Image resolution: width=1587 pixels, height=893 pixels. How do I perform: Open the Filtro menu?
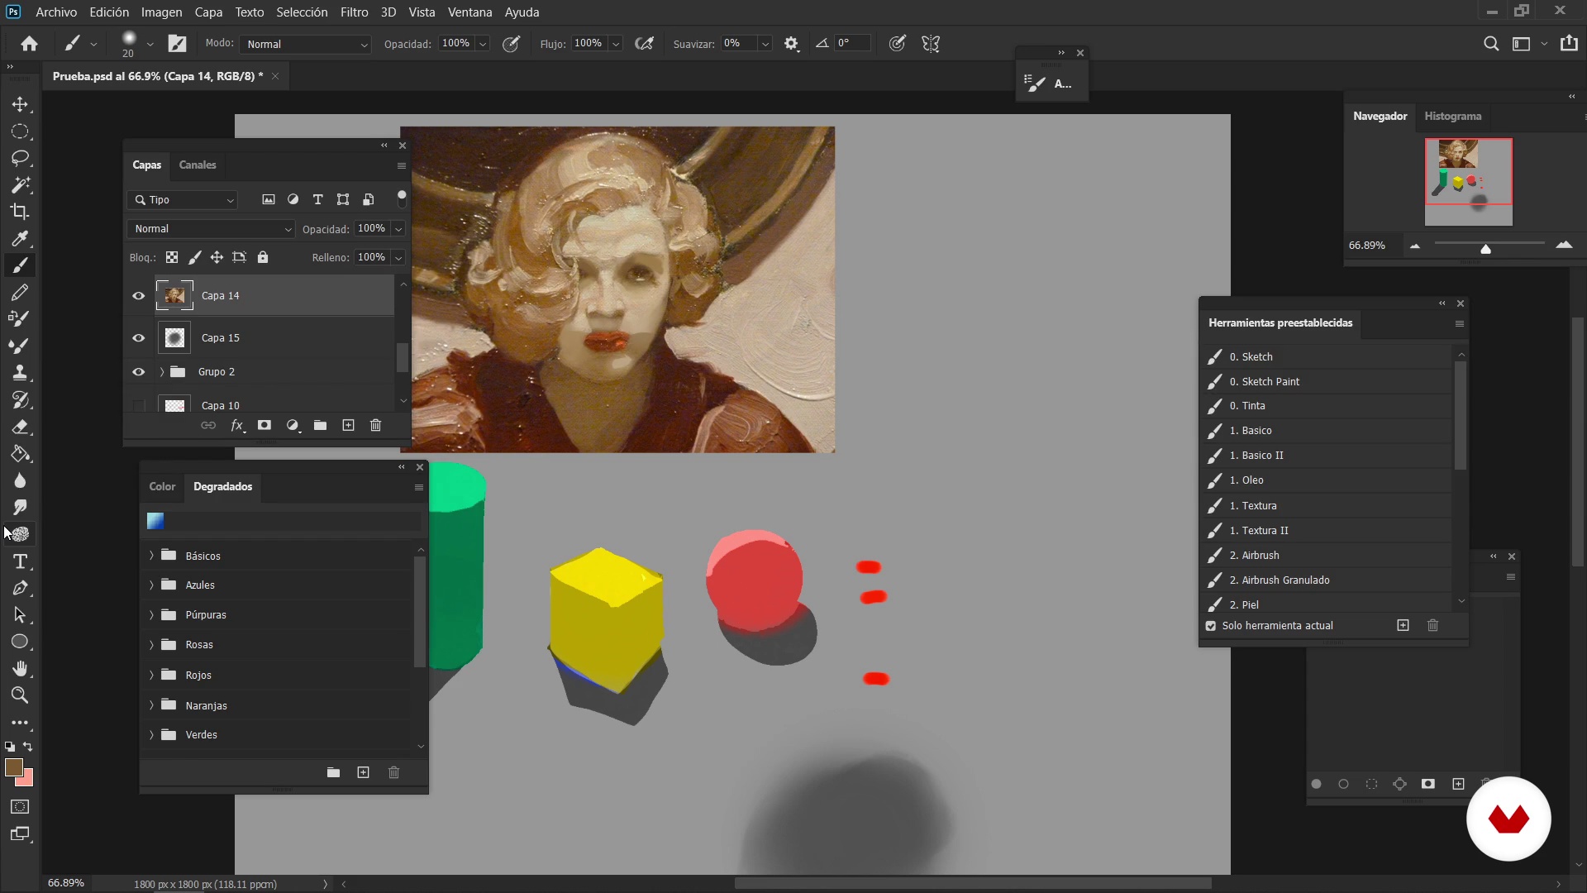[354, 12]
